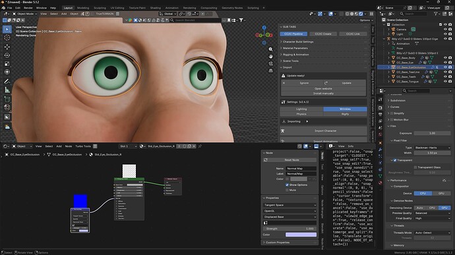Expand the Character Build Settings section
Viewport: 455px width, 255px height.
298,42
